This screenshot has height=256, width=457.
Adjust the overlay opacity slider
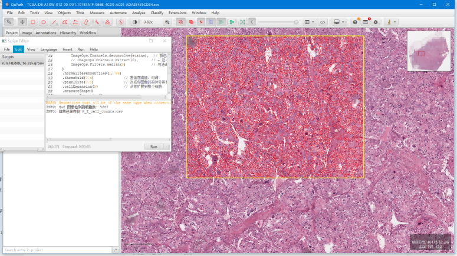click(279, 22)
